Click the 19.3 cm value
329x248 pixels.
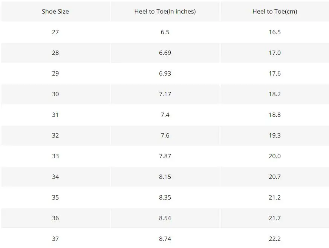pos(275,135)
